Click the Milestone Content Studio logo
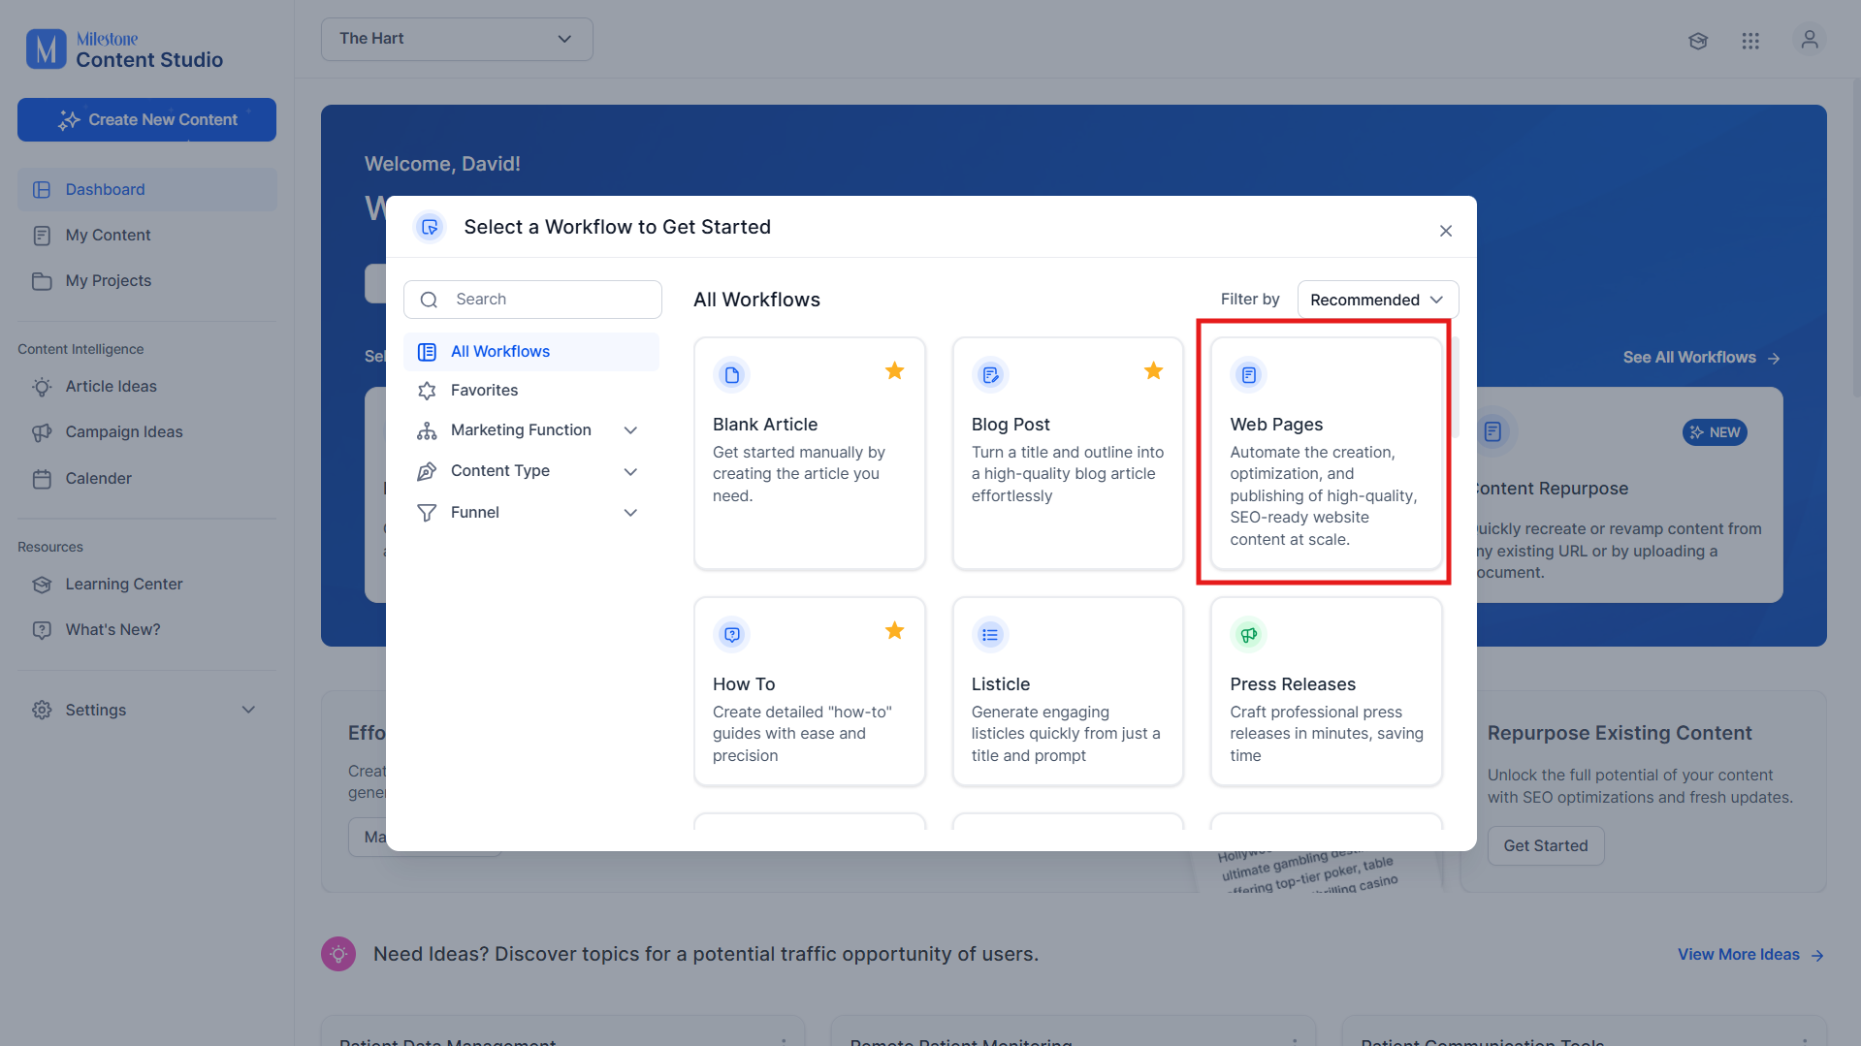This screenshot has height=1046, width=1861. click(x=124, y=48)
